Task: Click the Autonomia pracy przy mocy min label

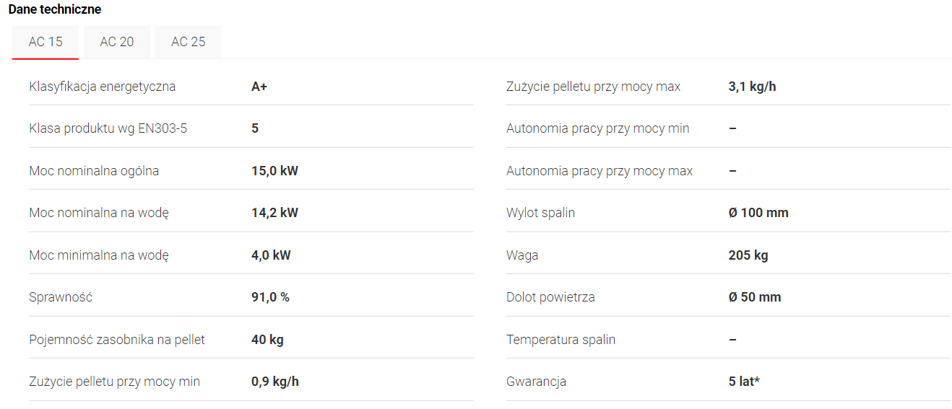Action: [598, 128]
